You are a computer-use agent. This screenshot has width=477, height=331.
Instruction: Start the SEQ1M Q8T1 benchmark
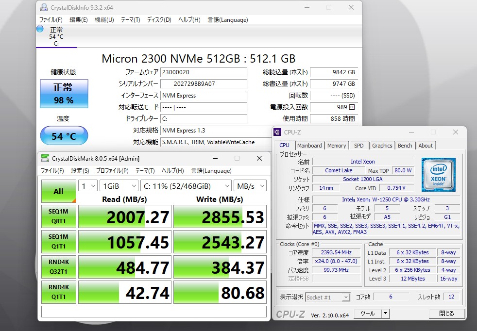pos(59,216)
